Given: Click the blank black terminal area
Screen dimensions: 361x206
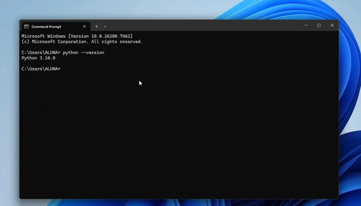Looking at the screenshot, I should [176, 141].
